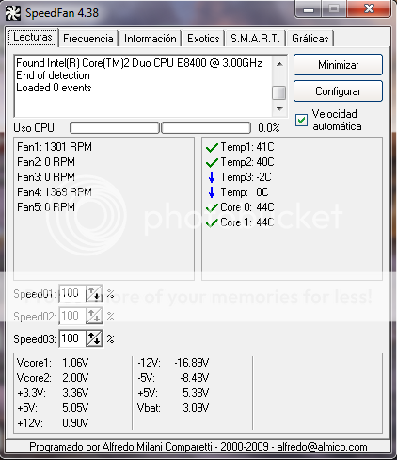Switch to the Frecuencia tab
The width and height of the screenshot is (397, 460).
point(88,39)
